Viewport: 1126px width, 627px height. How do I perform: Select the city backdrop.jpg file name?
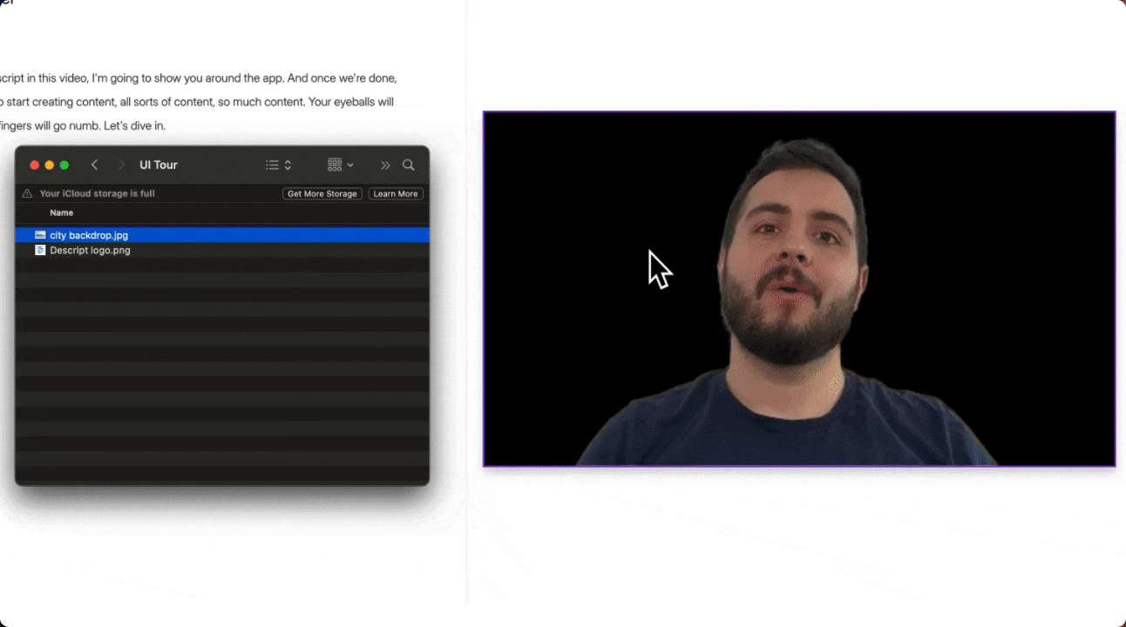point(89,235)
